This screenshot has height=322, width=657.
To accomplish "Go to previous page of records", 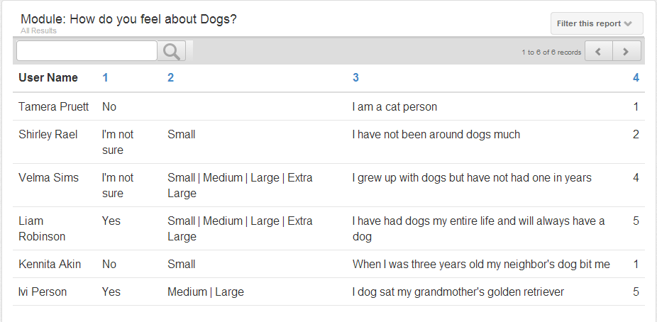I will click(598, 51).
